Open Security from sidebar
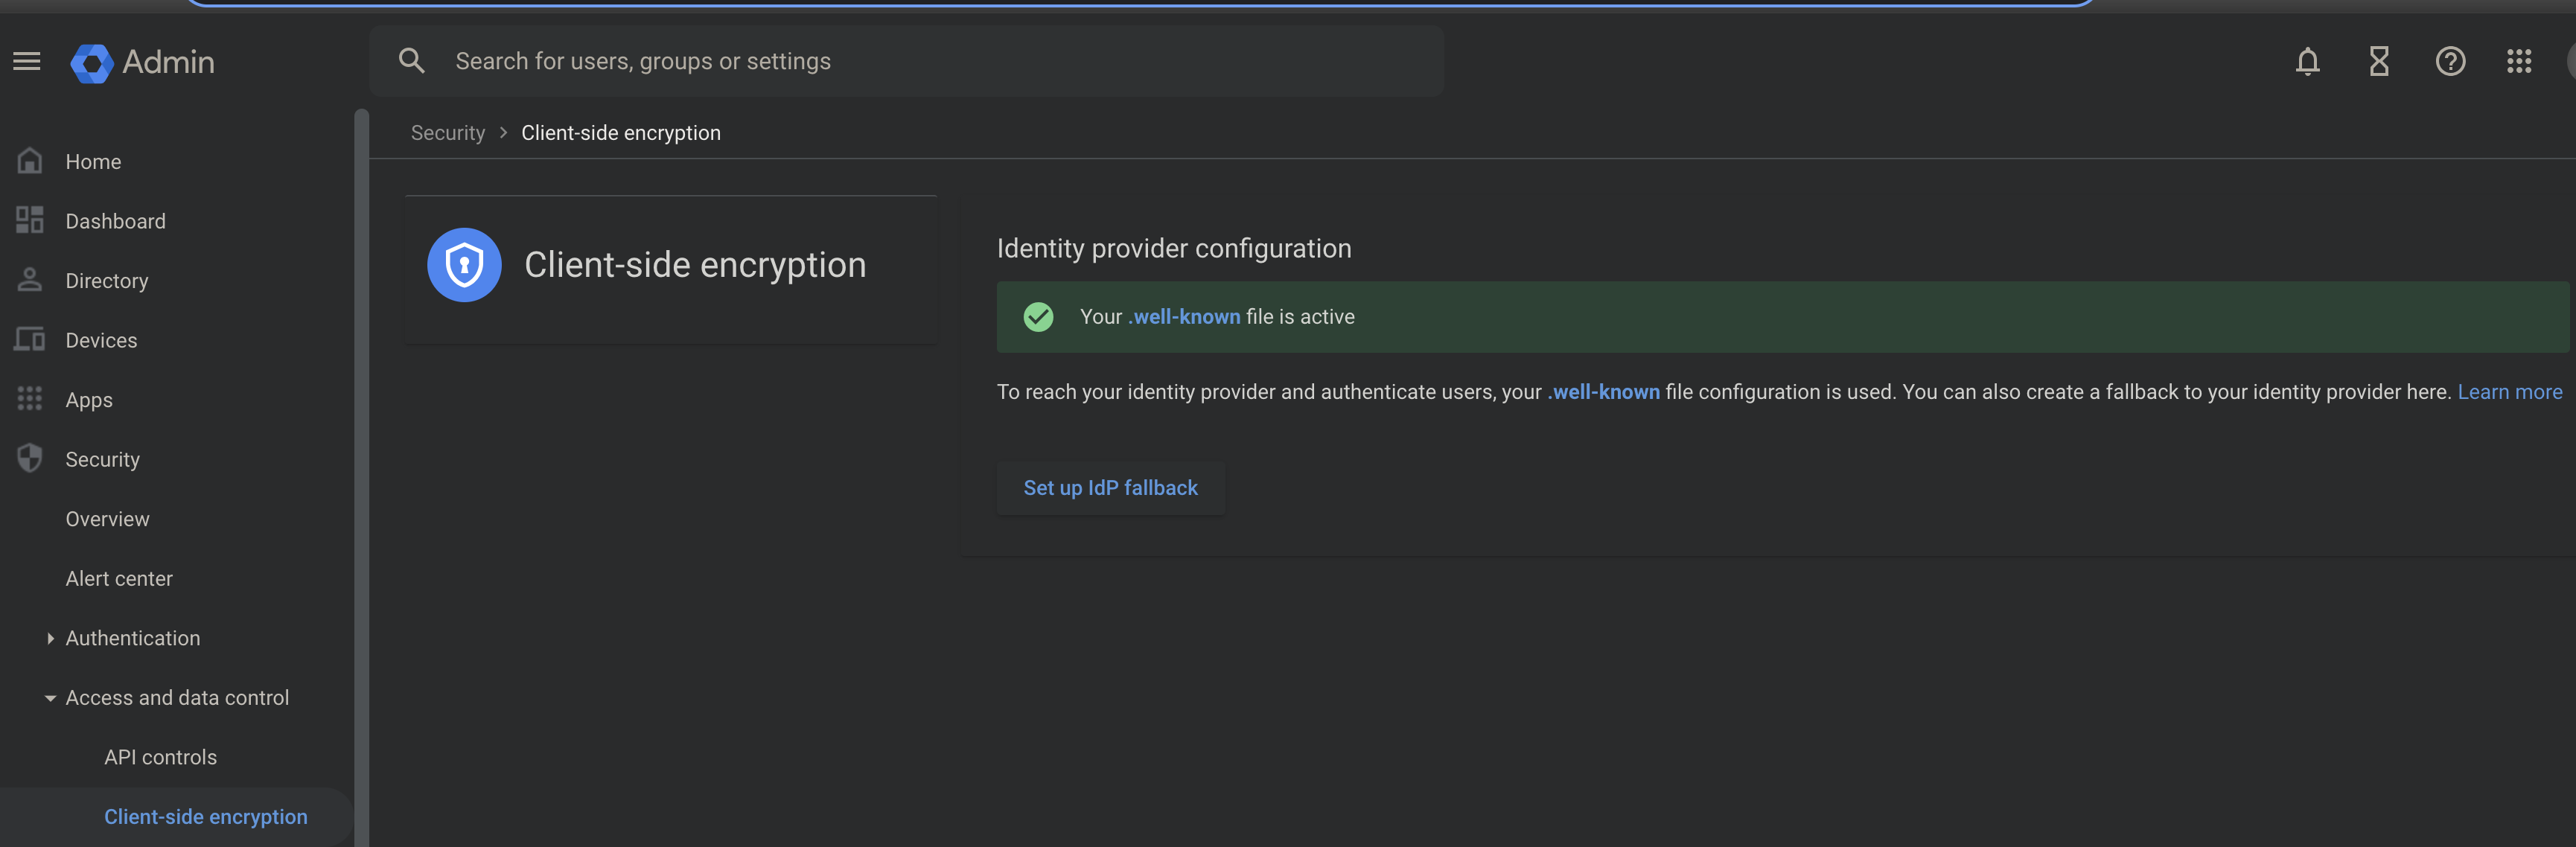2576x847 pixels. [x=103, y=460]
